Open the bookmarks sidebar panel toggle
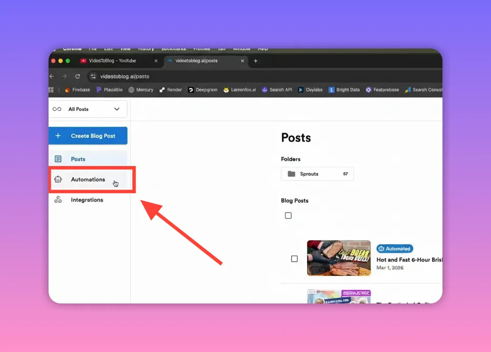 (x=51, y=89)
